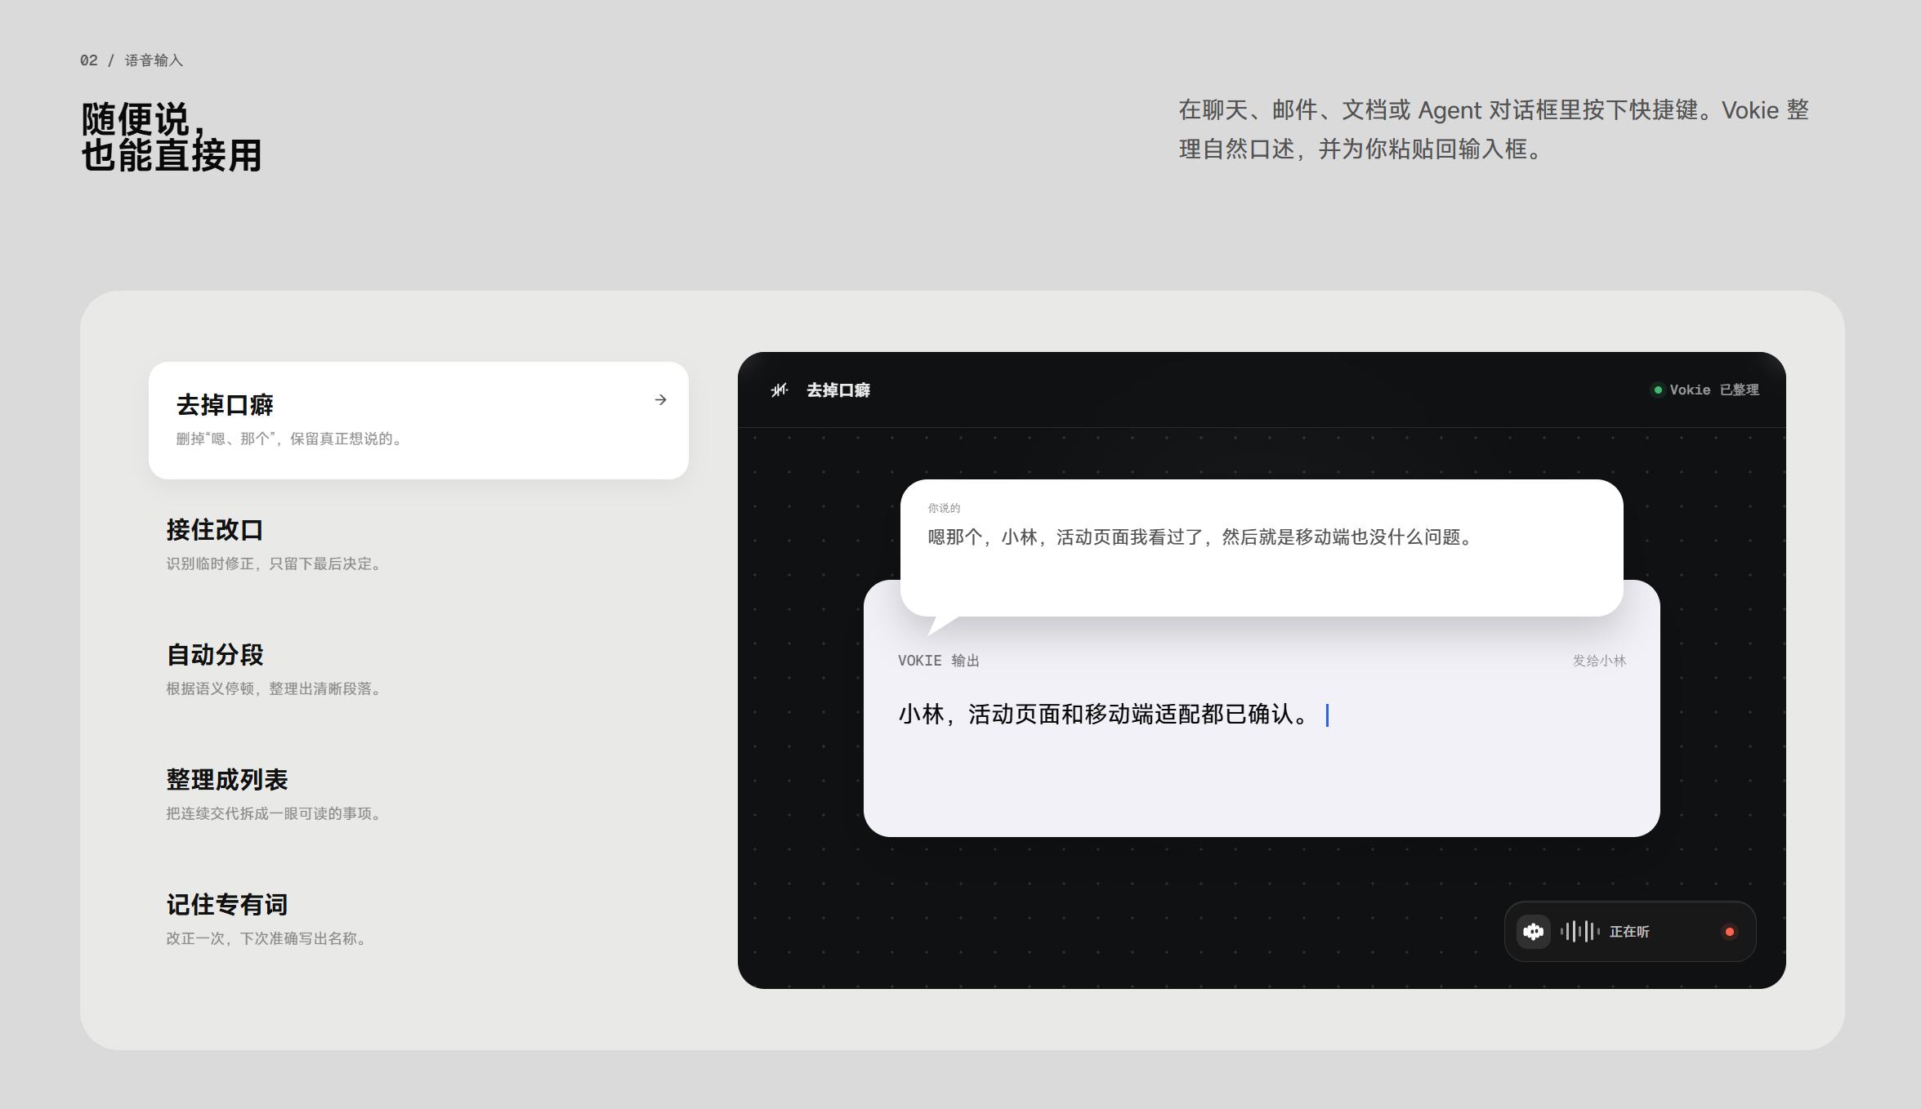Click the VOKIE 输出 text output field
Viewport: 1921px width, 1109px height.
click(x=1262, y=739)
